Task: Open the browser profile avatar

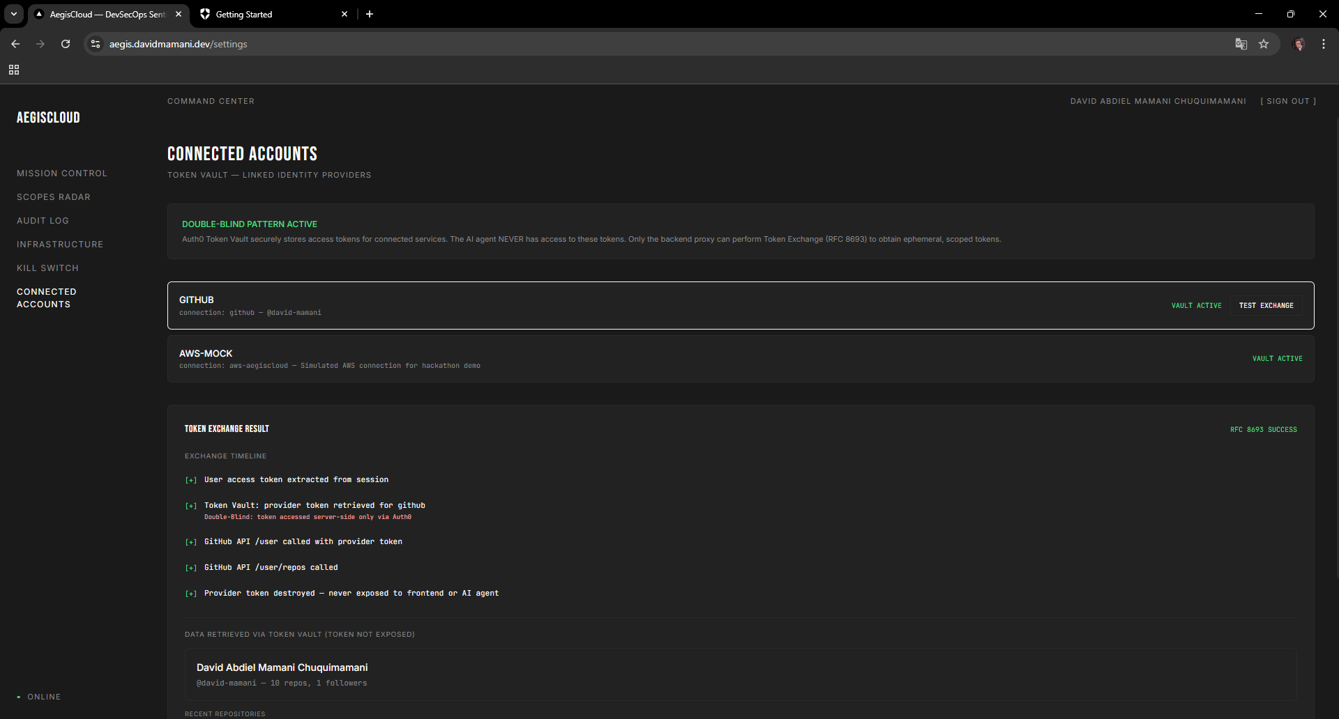Action: click(x=1299, y=44)
